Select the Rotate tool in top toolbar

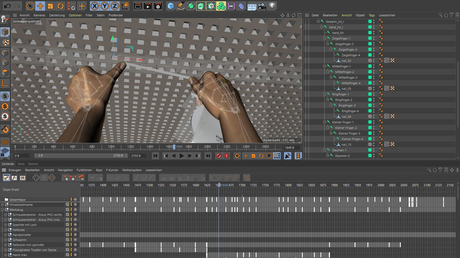pyautogui.click(x=60, y=6)
